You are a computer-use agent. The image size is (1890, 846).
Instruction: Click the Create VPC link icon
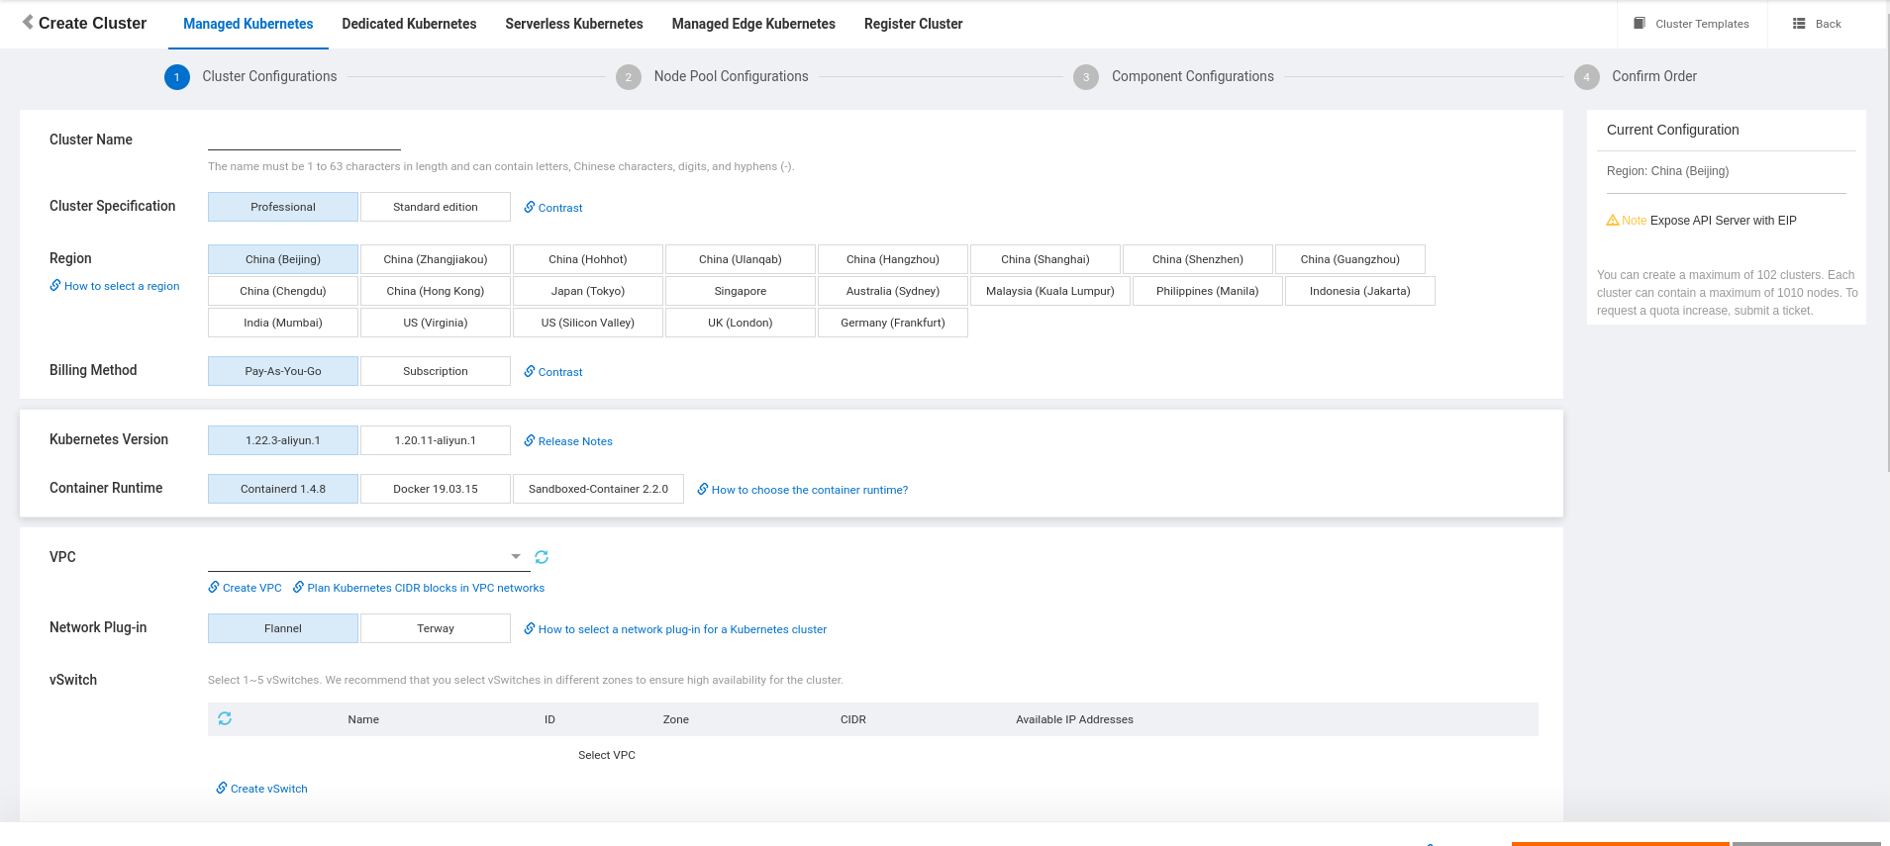214,587
